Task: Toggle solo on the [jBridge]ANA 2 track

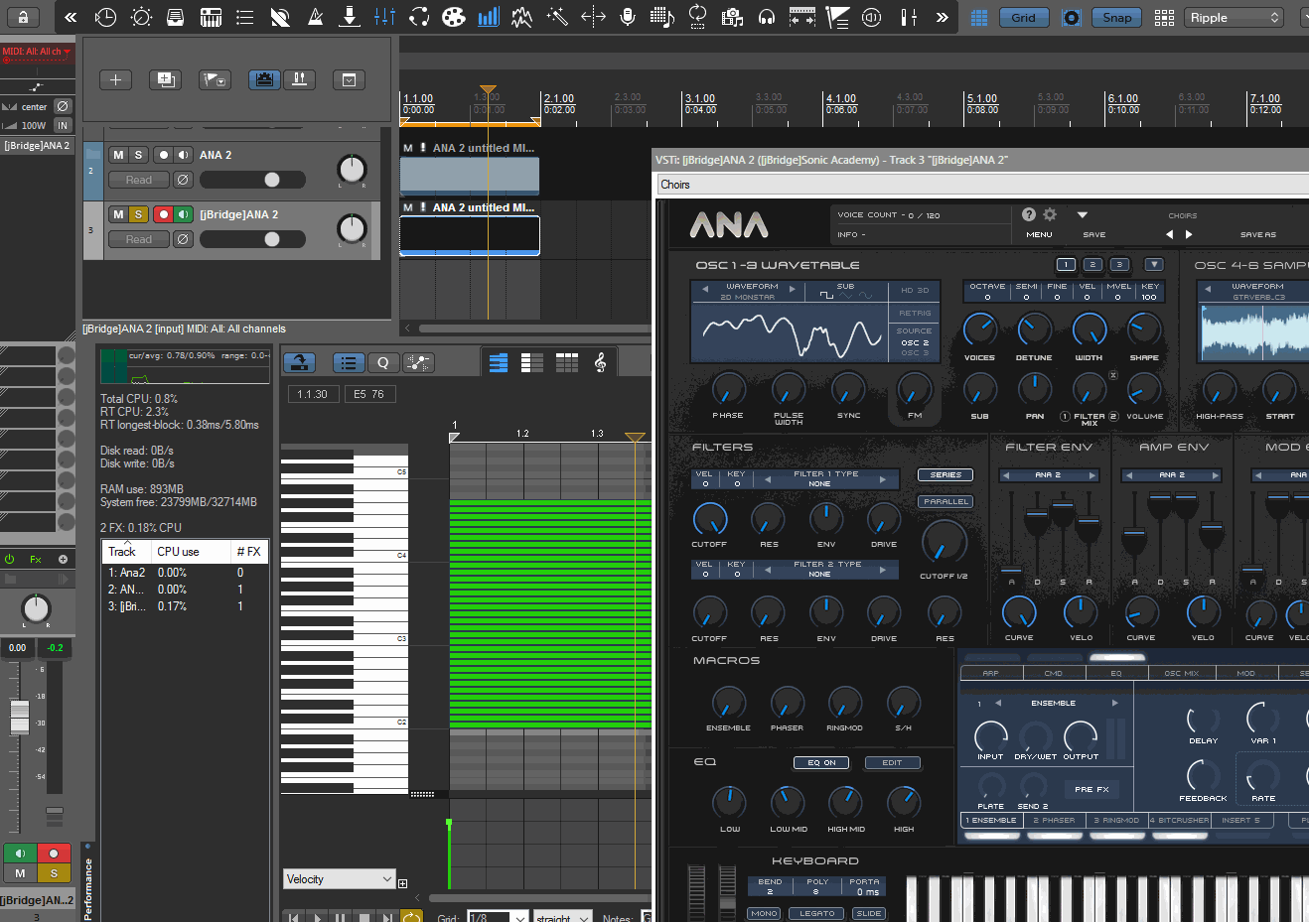Action: [138, 214]
